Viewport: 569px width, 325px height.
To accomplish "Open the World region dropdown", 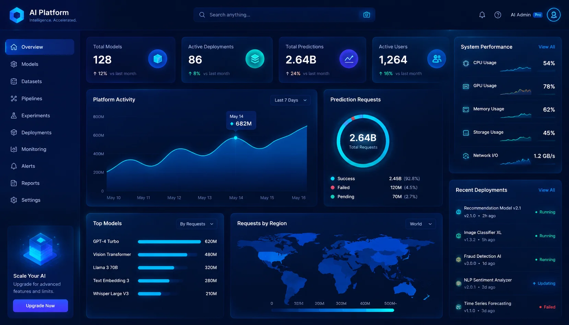I will coord(420,224).
